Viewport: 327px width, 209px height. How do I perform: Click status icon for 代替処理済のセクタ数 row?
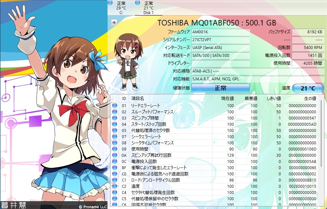click(x=115, y=130)
